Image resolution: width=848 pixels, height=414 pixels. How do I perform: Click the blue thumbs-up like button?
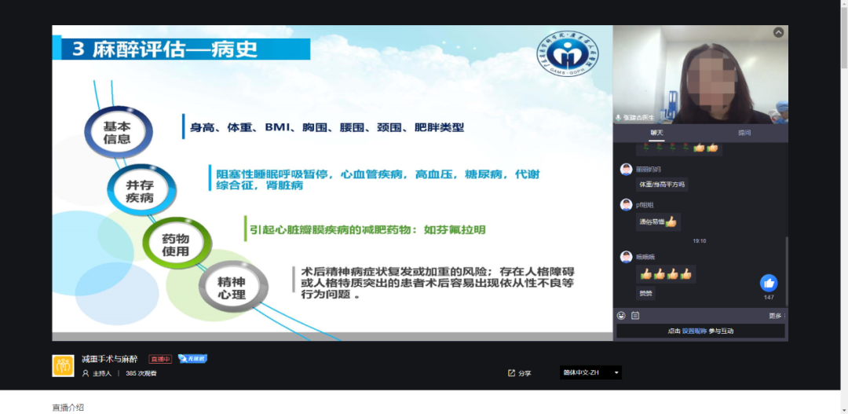(769, 283)
